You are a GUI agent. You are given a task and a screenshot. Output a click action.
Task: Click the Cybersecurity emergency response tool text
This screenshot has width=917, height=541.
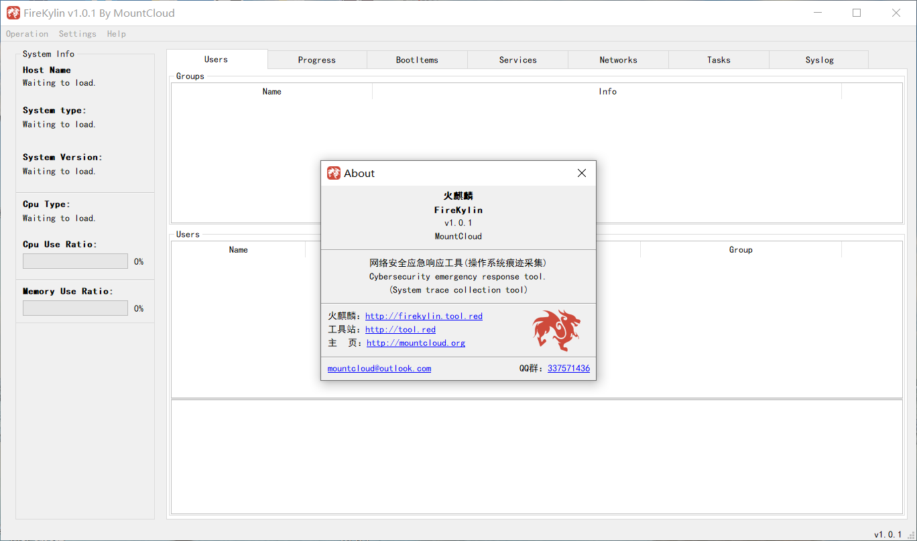pos(458,276)
